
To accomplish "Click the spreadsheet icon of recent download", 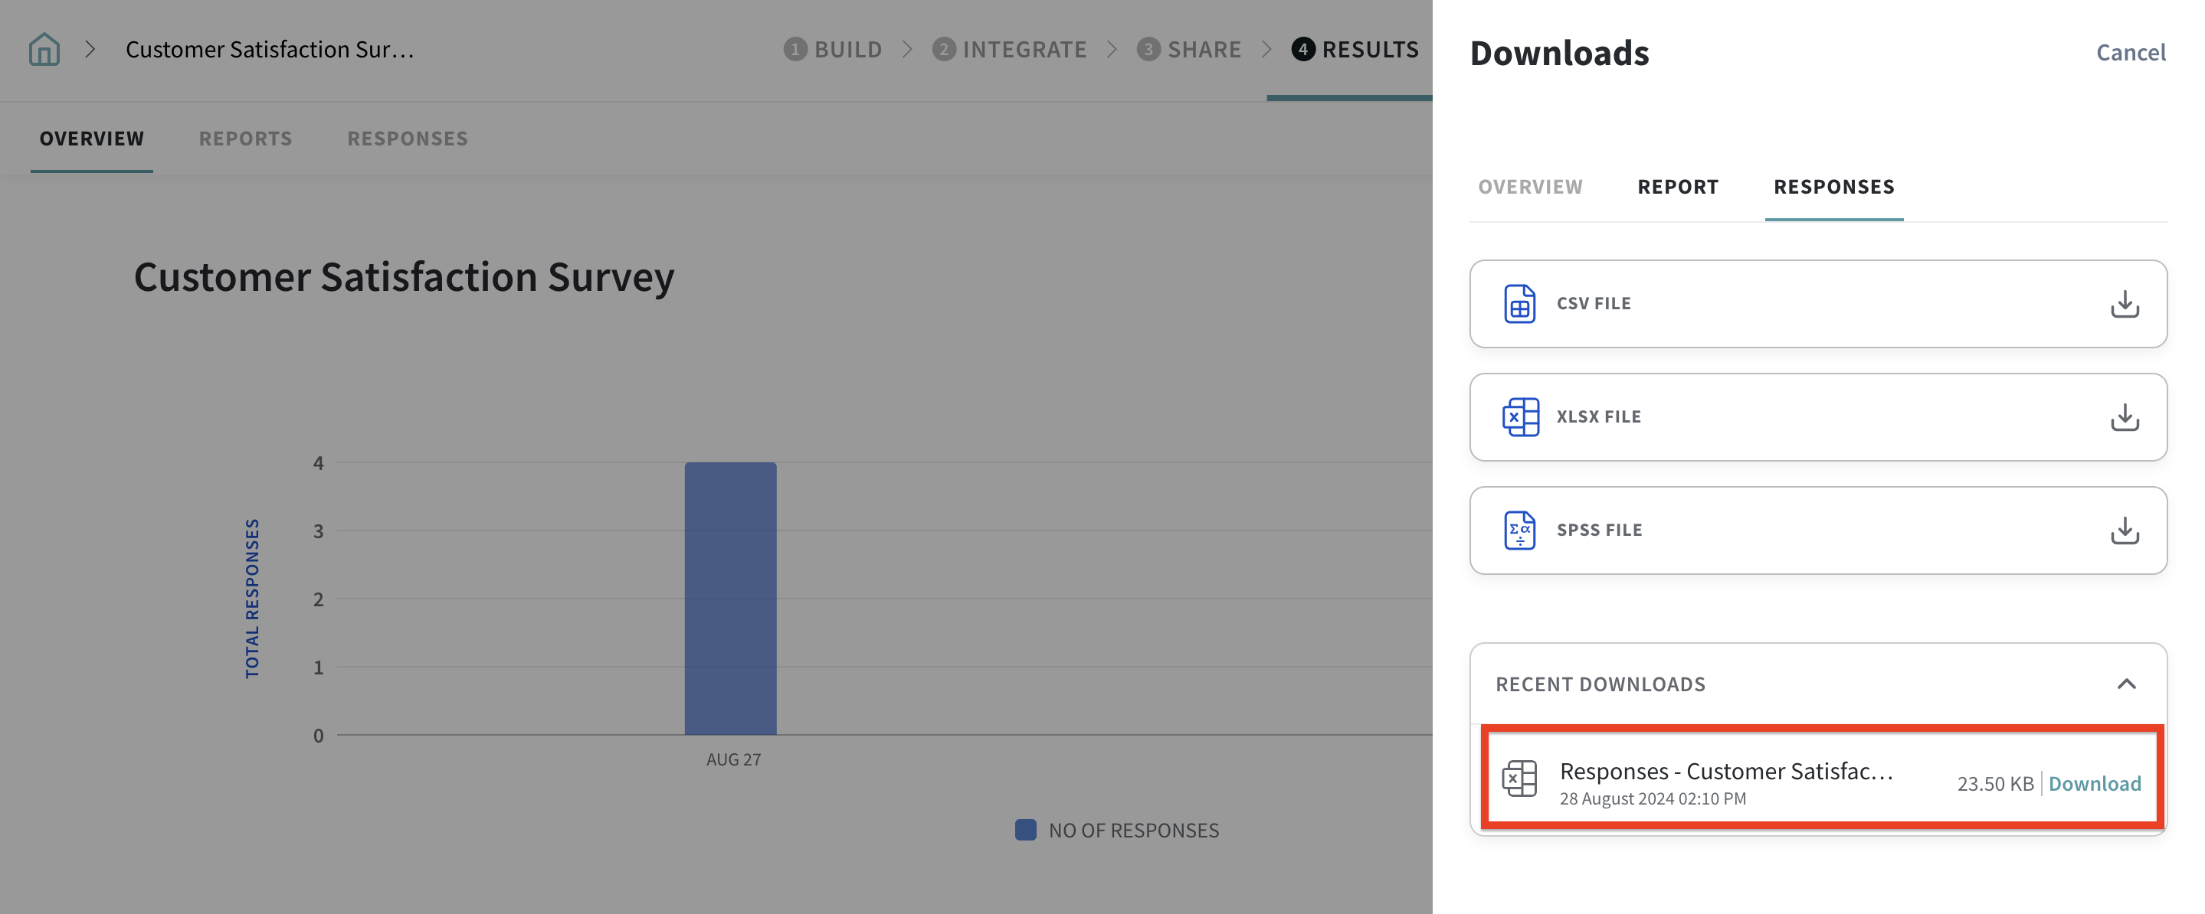I will (1519, 779).
